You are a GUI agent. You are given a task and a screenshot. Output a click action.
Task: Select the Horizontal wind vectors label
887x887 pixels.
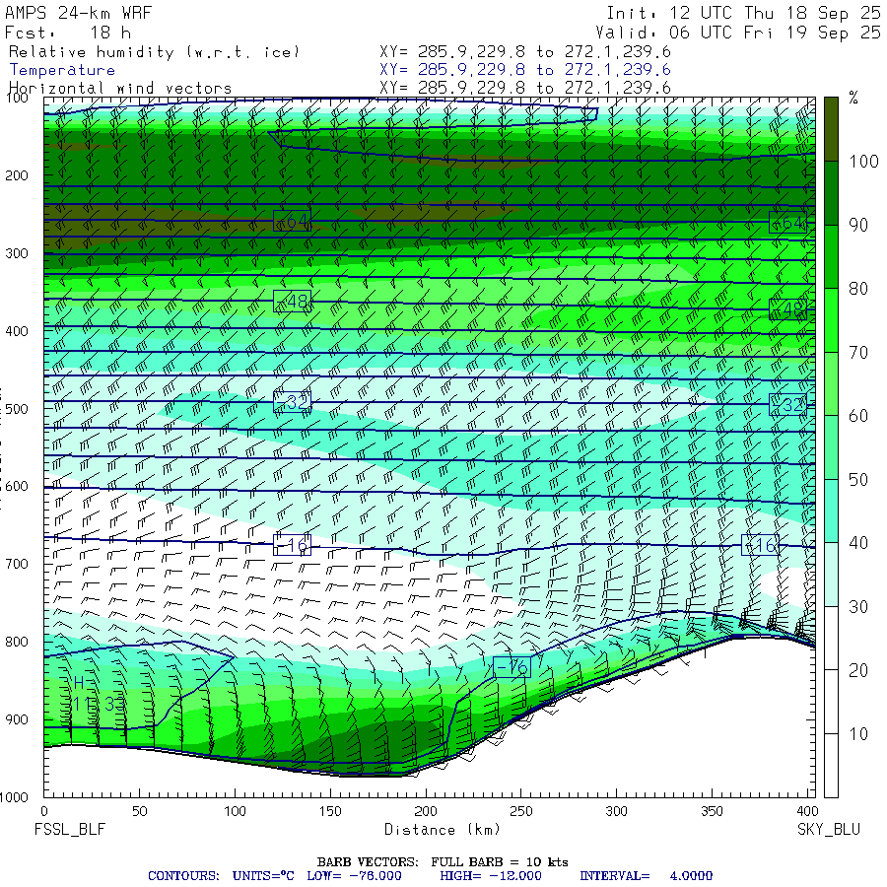[120, 89]
